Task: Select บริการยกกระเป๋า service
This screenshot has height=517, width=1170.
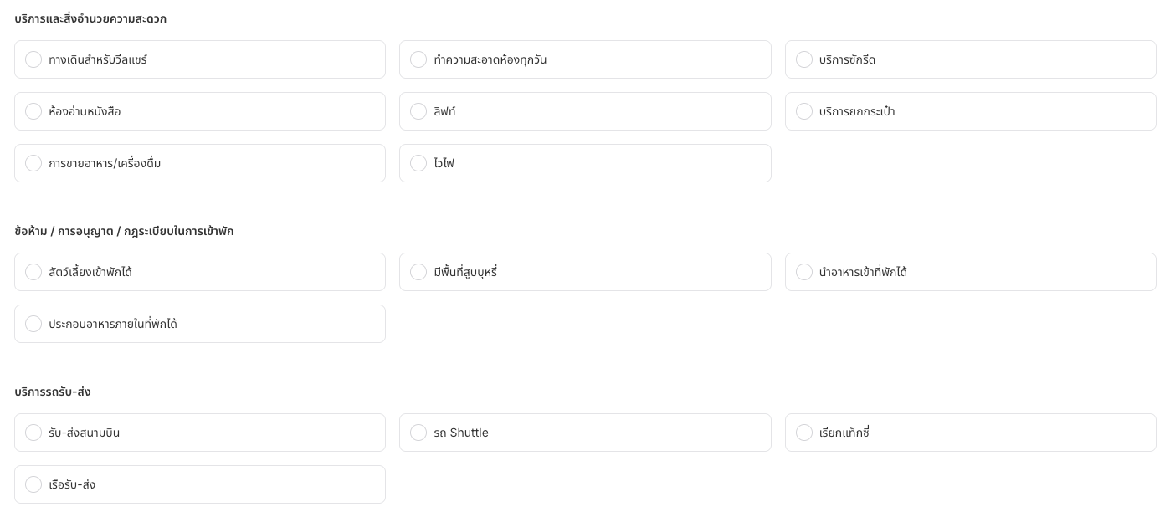Action: [x=804, y=111]
